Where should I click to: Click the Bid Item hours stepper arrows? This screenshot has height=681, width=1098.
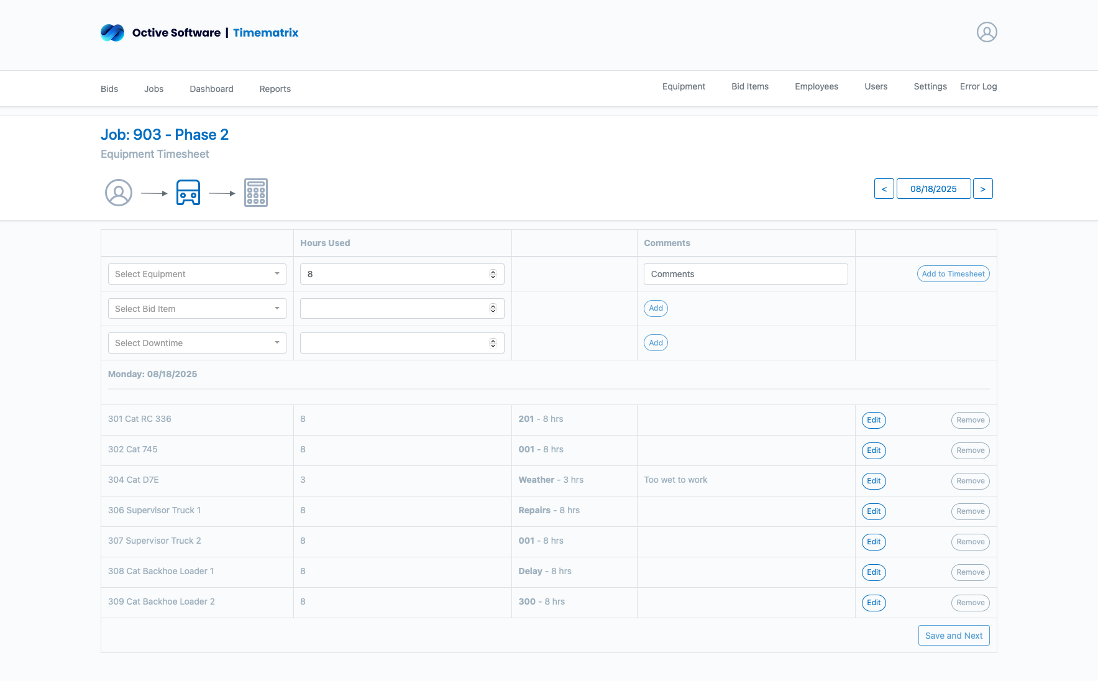493,309
